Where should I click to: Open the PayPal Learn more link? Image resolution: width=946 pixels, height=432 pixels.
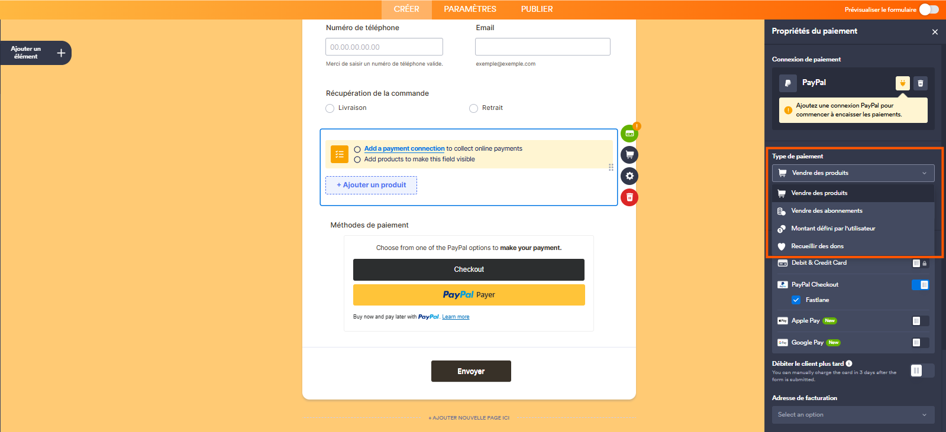coord(456,317)
